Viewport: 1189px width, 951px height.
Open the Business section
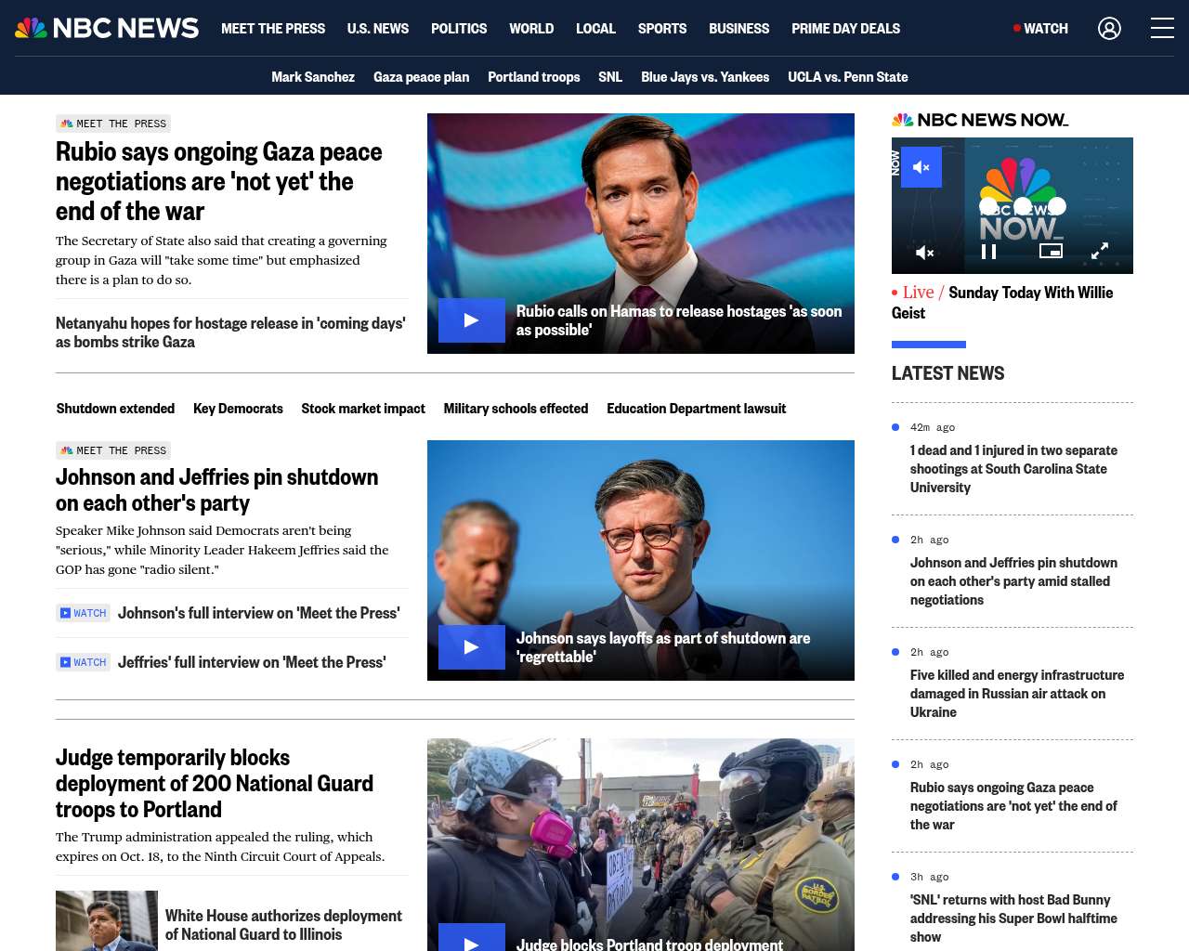[x=739, y=29]
